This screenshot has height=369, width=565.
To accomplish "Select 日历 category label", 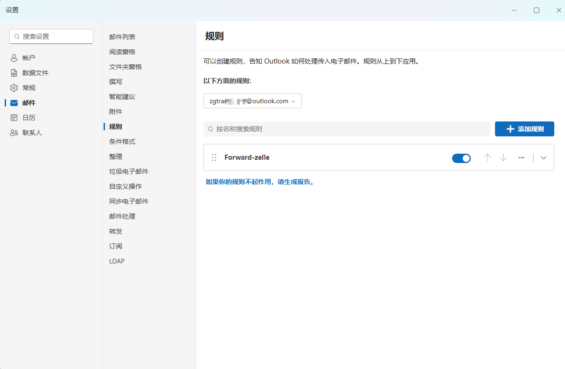I will pyautogui.click(x=29, y=118).
